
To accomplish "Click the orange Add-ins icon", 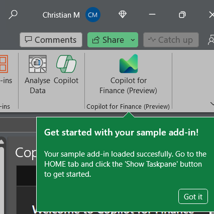I will coord(4,64).
